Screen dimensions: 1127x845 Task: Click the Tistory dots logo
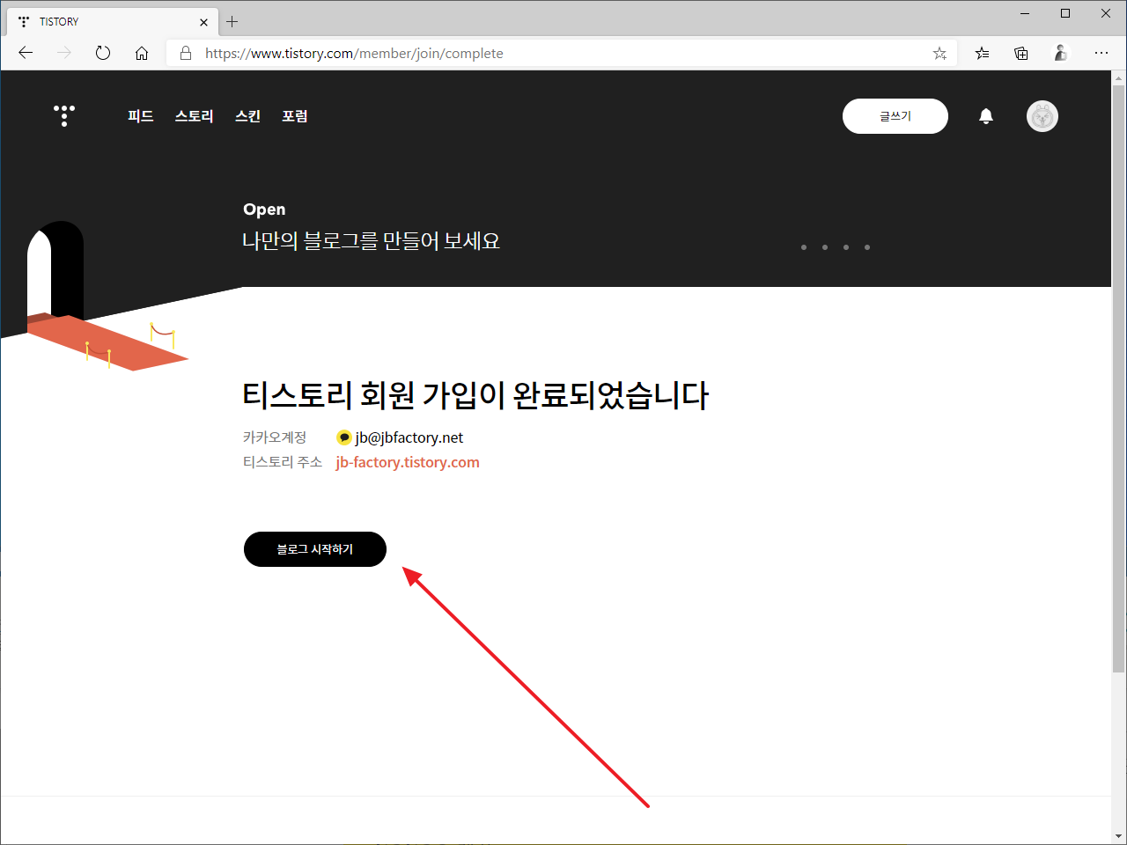point(64,115)
